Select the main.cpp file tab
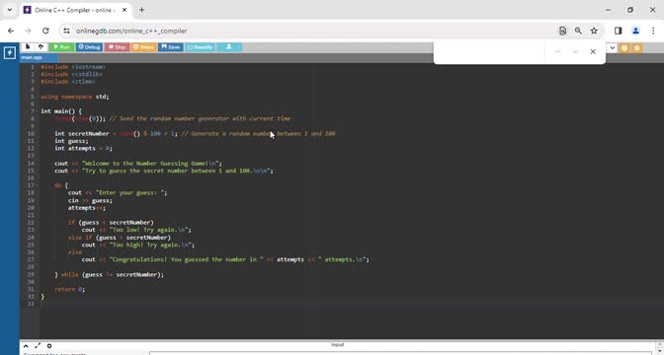 coord(33,57)
